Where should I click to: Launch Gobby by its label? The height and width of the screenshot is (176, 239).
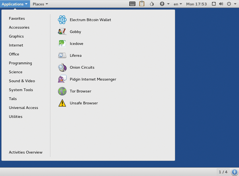[x=75, y=32]
